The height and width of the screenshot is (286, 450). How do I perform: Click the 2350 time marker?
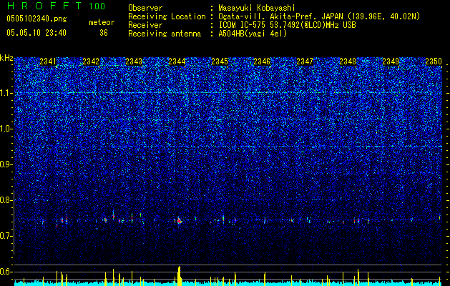click(x=434, y=61)
